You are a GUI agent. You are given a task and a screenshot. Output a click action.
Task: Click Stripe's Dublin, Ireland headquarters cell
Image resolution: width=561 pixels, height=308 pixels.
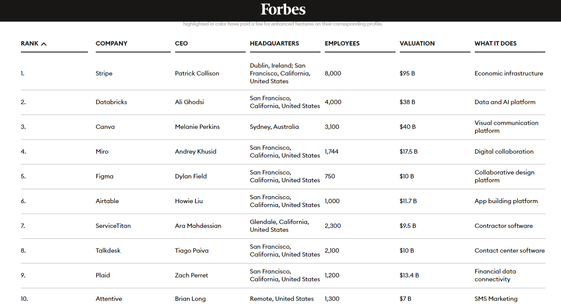(x=280, y=74)
